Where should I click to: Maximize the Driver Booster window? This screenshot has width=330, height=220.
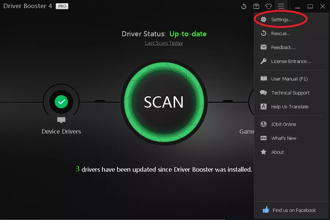pyautogui.click(x=310, y=6)
